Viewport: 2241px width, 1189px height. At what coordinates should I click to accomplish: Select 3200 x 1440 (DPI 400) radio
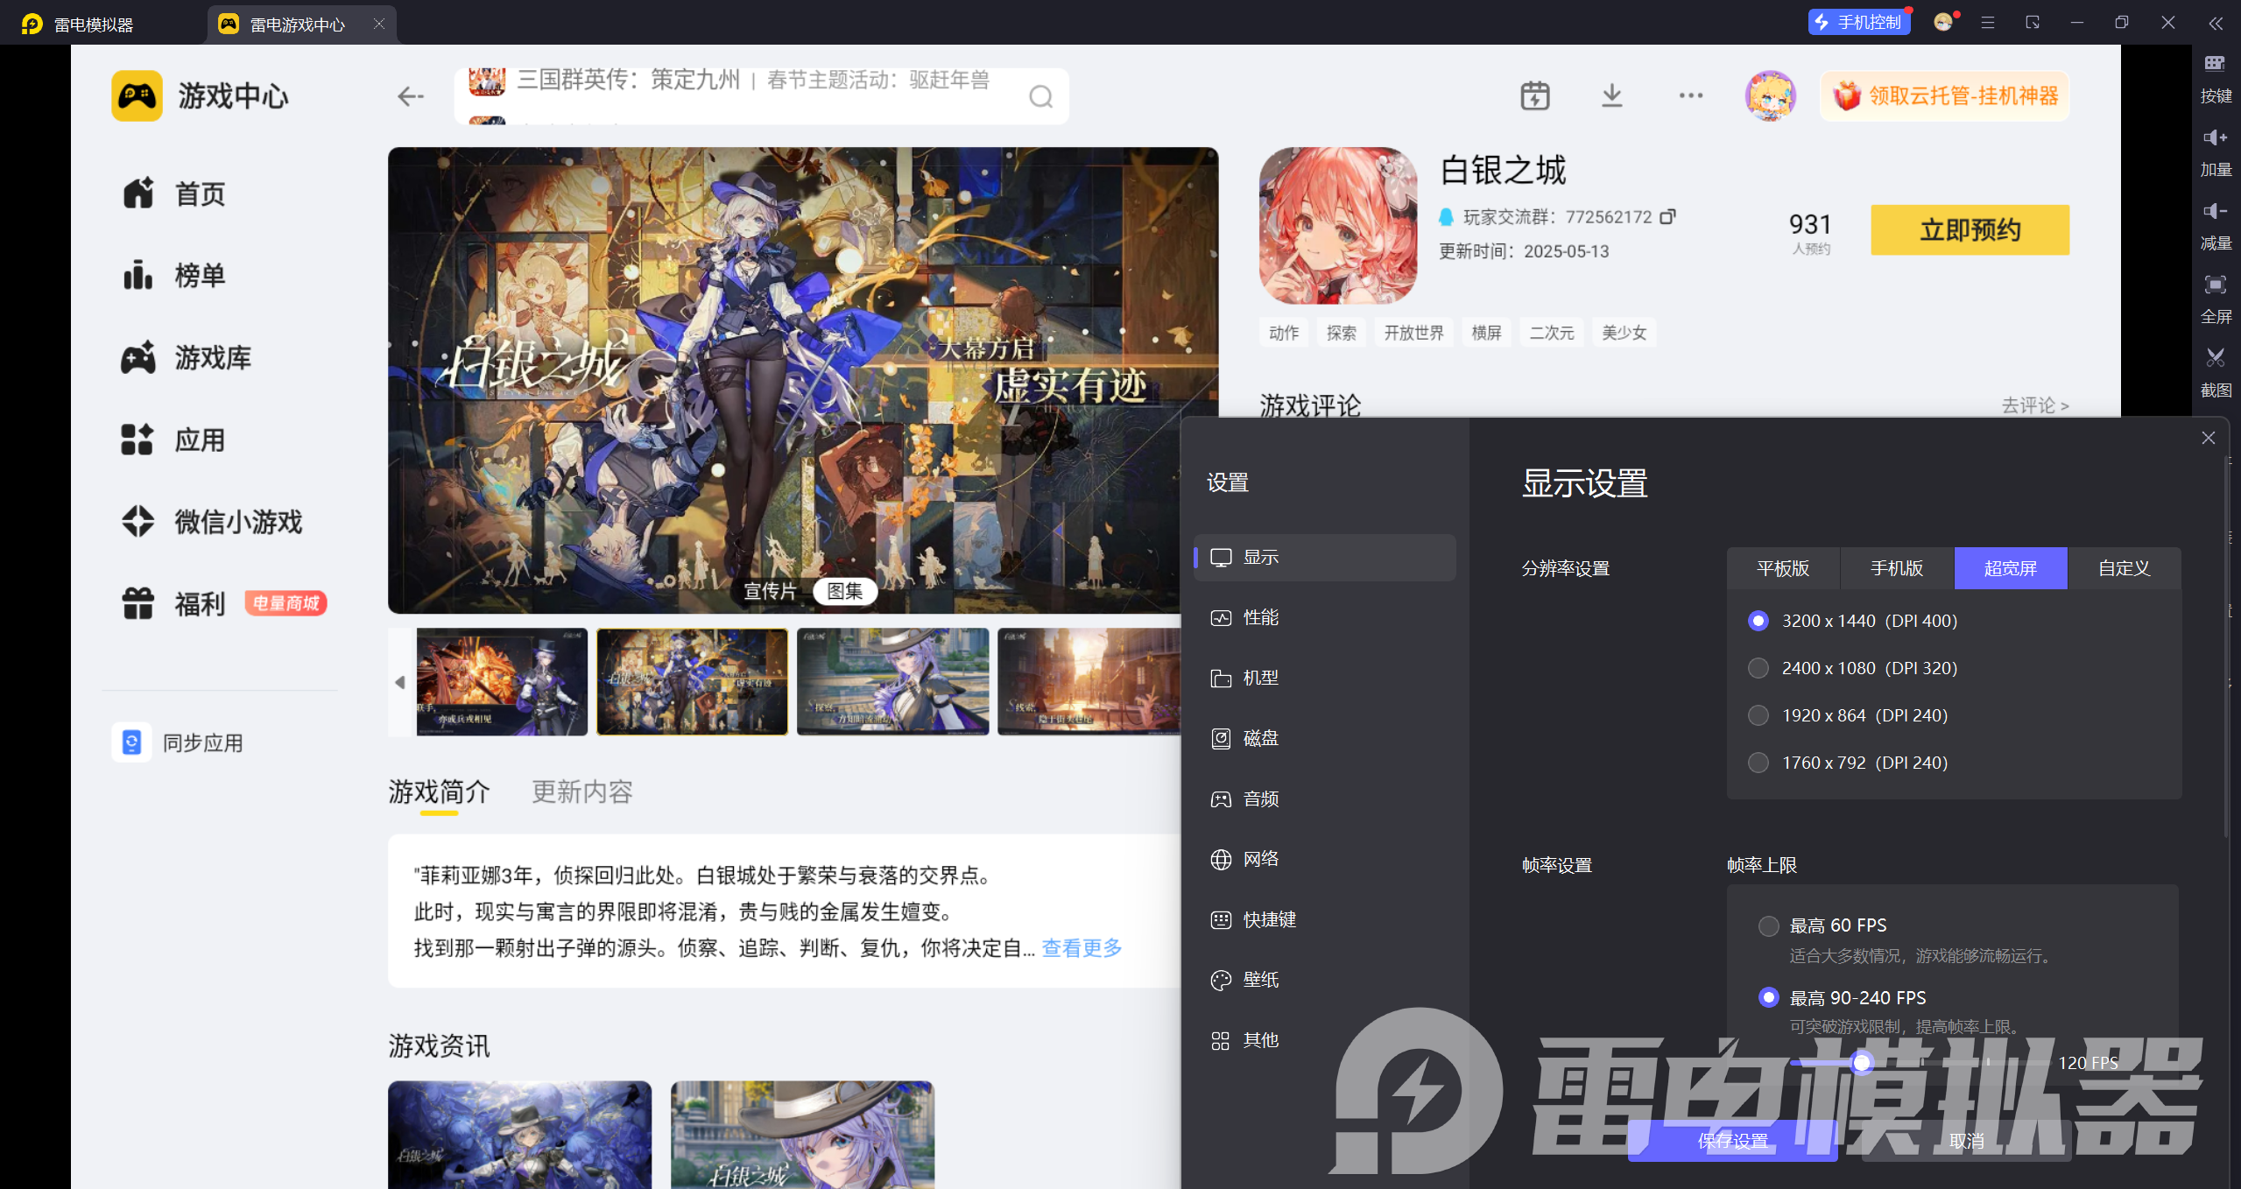tap(1758, 621)
